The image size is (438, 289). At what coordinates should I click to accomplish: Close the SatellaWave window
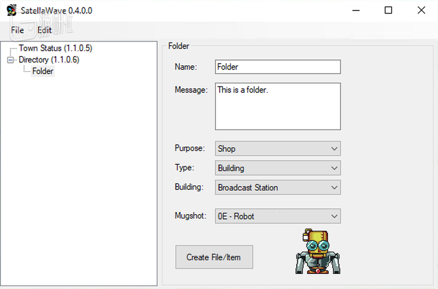click(421, 11)
